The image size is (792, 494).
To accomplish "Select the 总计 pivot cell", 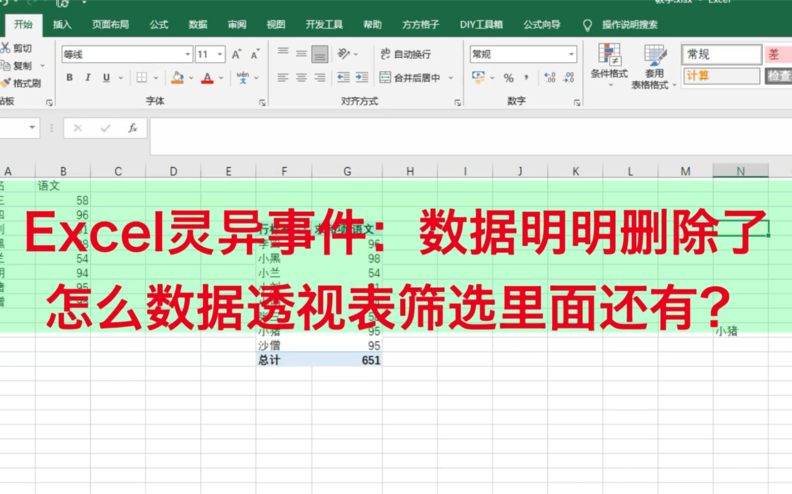I will coord(284,360).
